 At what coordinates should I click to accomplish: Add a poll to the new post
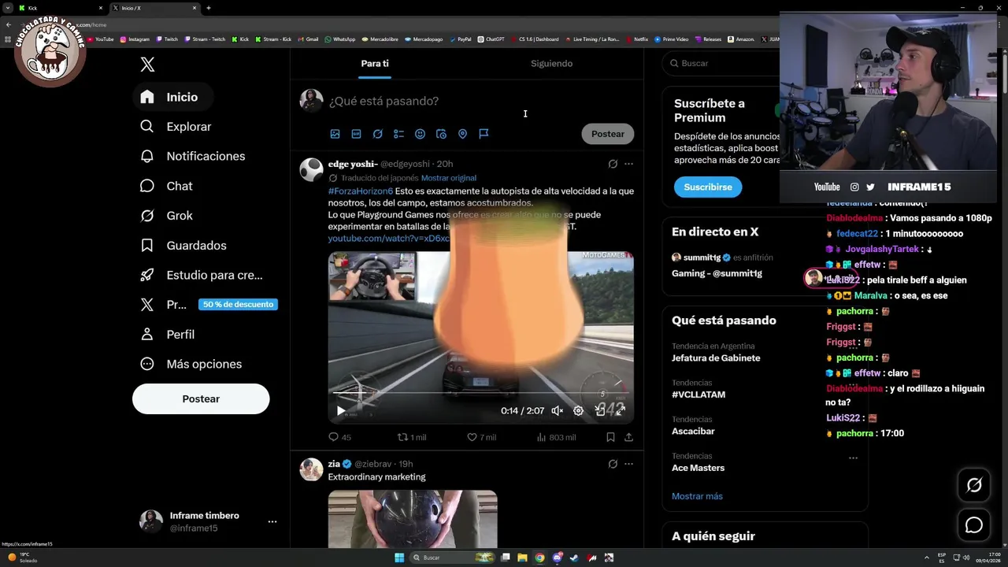(398, 134)
